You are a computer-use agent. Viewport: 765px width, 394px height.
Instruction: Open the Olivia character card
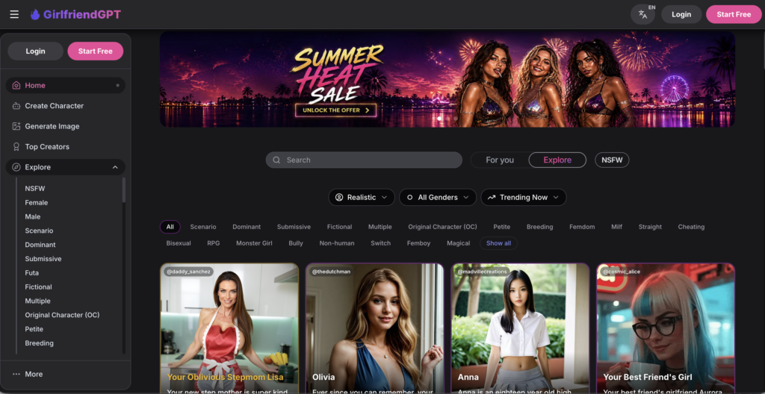point(375,328)
